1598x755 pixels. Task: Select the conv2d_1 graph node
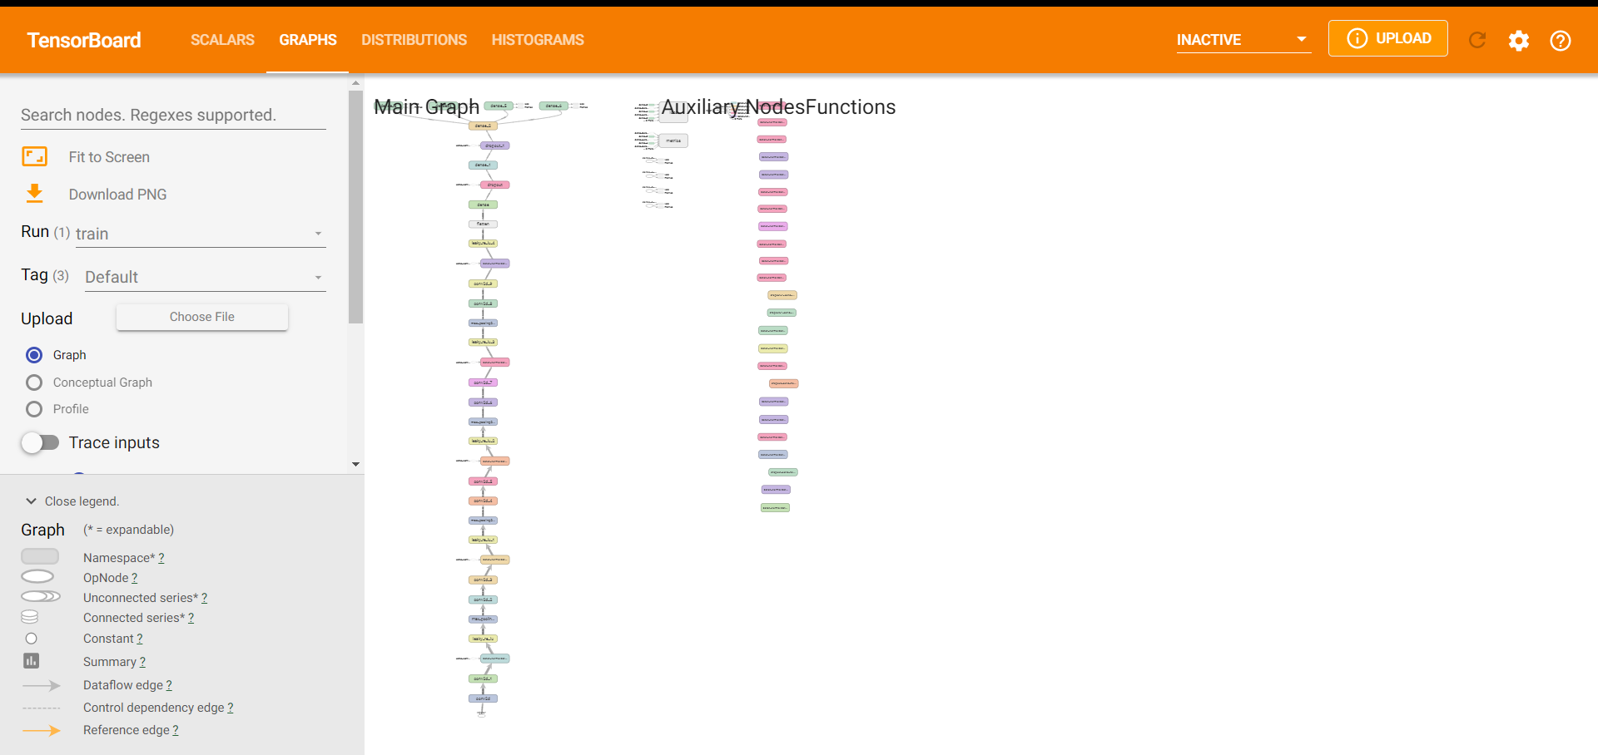click(x=483, y=679)
